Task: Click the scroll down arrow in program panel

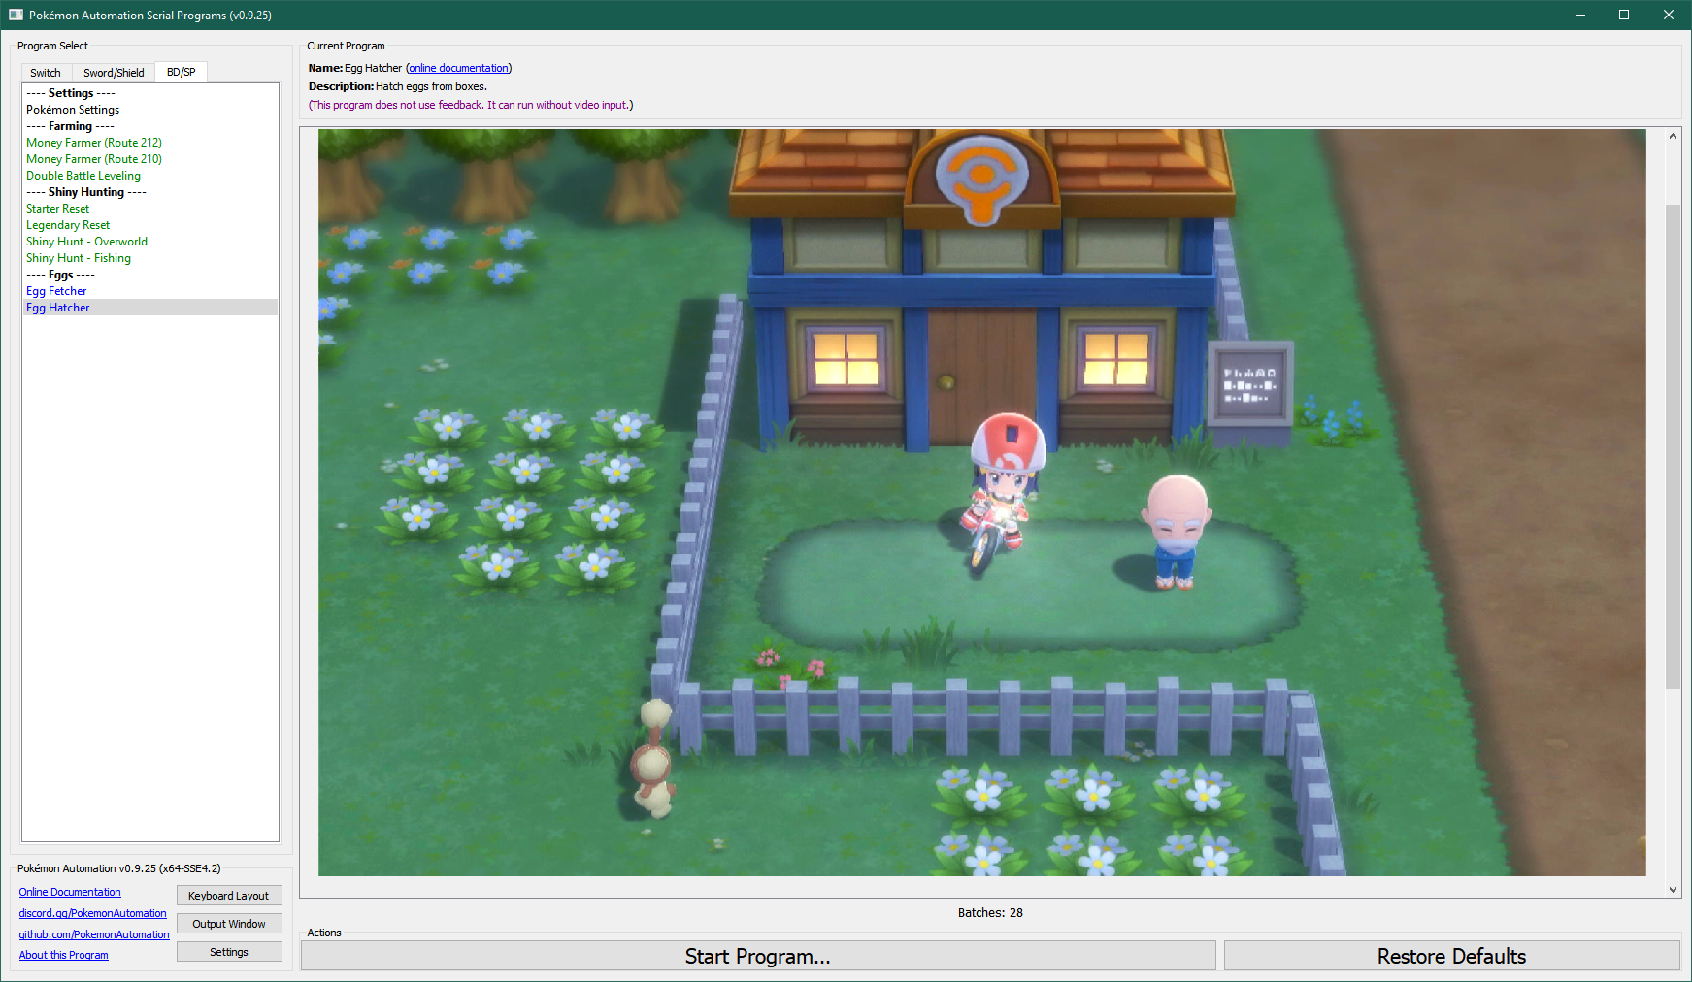Action: coord(1673,889)
